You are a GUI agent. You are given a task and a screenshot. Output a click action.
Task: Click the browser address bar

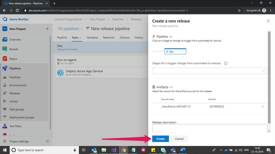(130, 11)
